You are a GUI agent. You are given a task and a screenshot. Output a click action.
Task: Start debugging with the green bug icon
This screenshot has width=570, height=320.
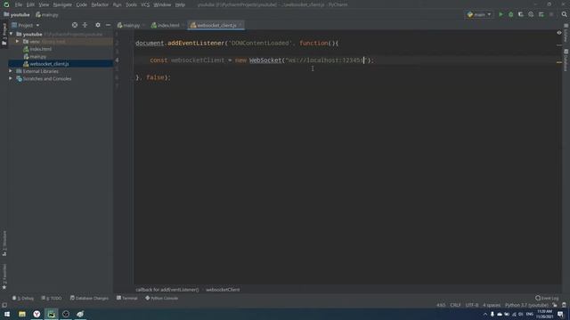pyautogui.click(x=510, y=14)
